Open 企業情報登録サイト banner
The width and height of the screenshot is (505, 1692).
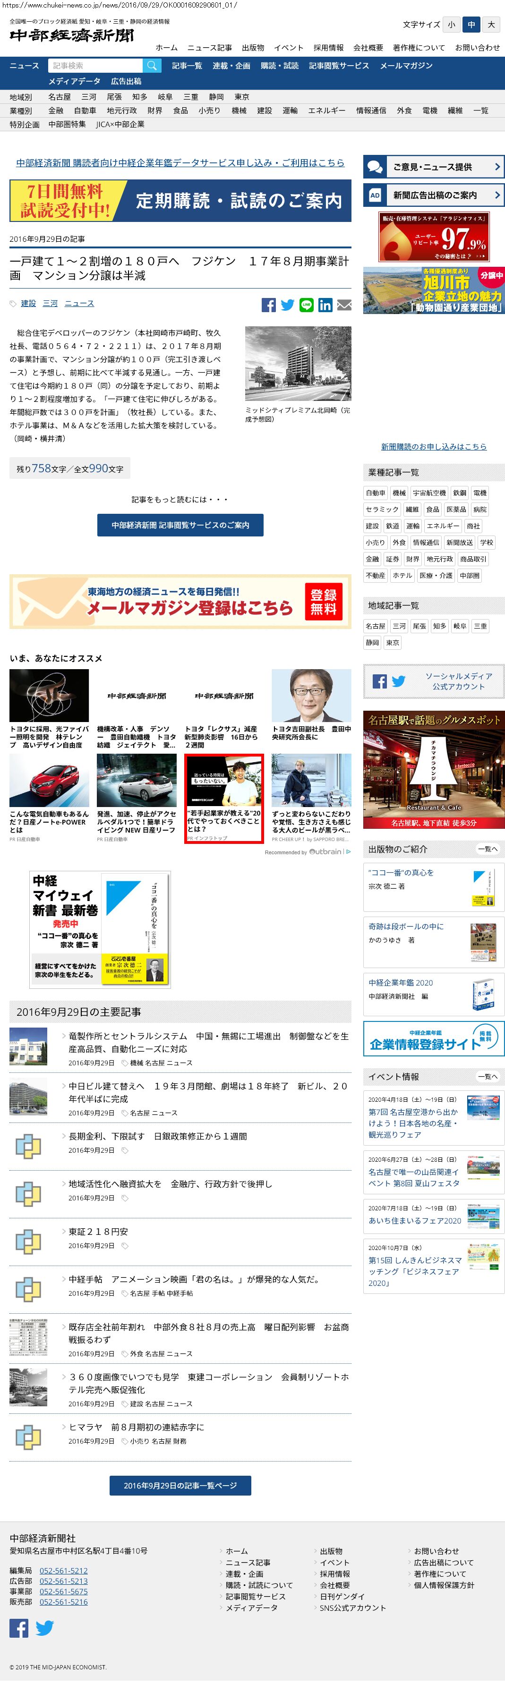point(433,1038)
